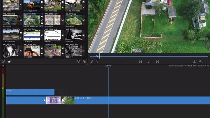Click the cloud icon beside IMG_0308.TRIM.MOV
Viewport: 210px width, 118px height.
[x=21, y=38]
